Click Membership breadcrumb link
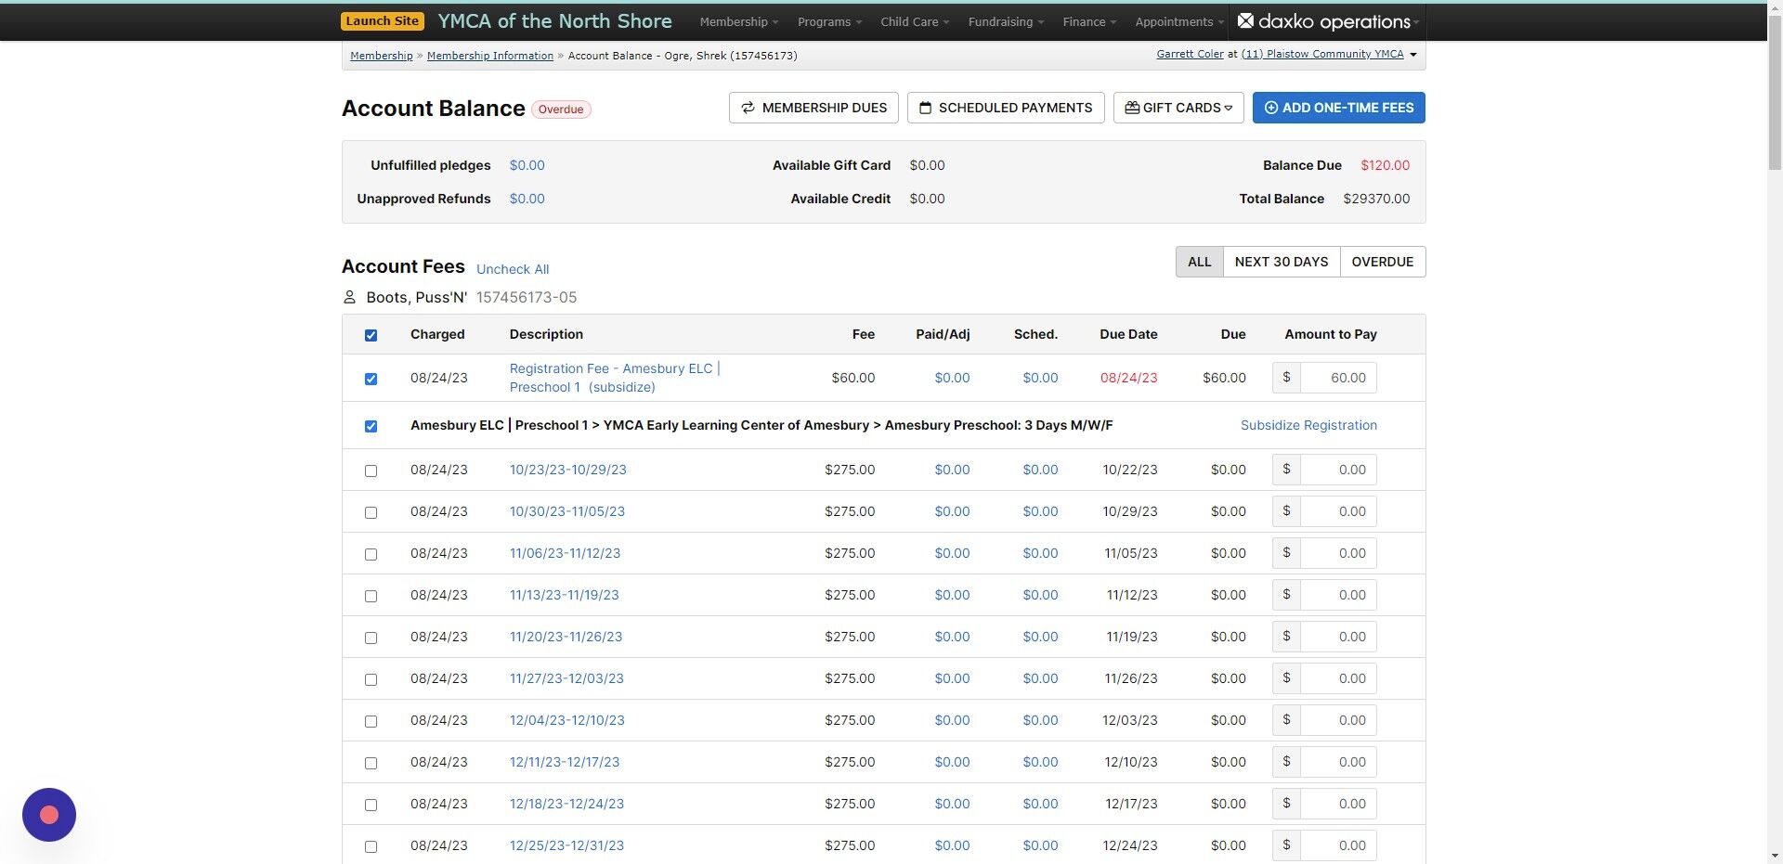1783x864 pixels. pyautogui.click(x=382, y=56)
